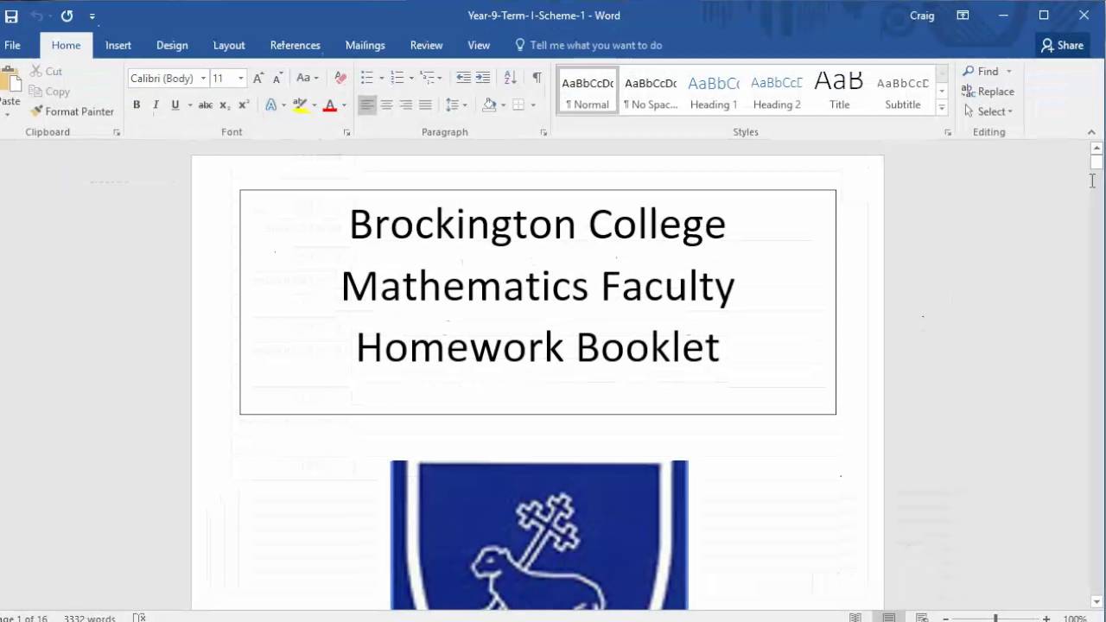Select Justify alignment
This screenshot has height=622, width=1106.
(425, 105)
